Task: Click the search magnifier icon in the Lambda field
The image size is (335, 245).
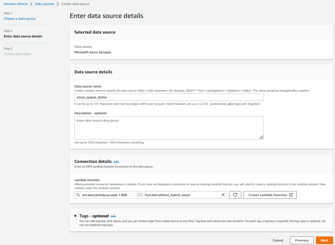Action: click(78, 195)
